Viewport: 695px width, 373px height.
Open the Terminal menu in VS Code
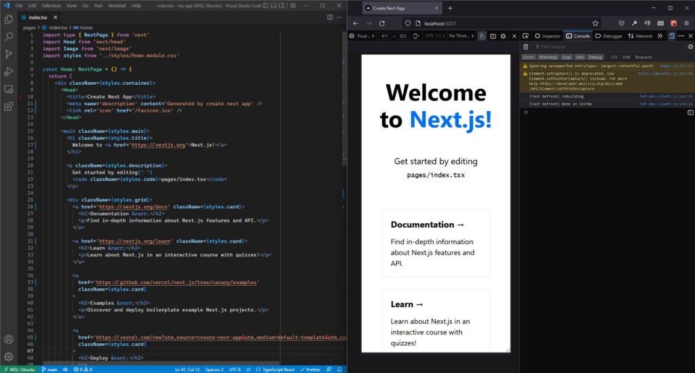coord(117,5)
